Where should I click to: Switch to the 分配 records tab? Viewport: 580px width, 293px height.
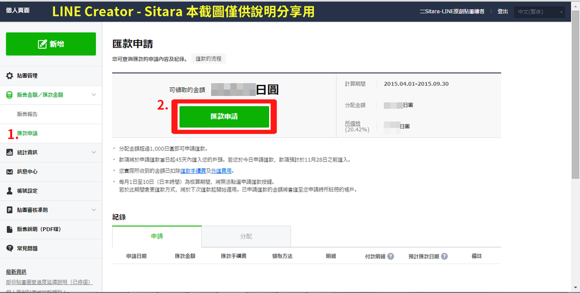click(246, 236)
